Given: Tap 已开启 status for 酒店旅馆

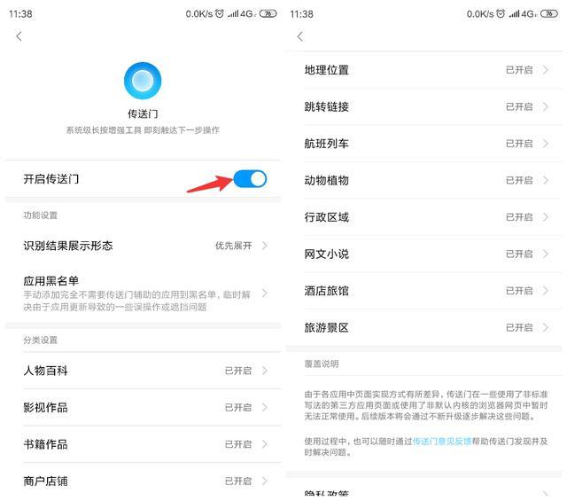Looking at the screenshot, I should (518, 291).
